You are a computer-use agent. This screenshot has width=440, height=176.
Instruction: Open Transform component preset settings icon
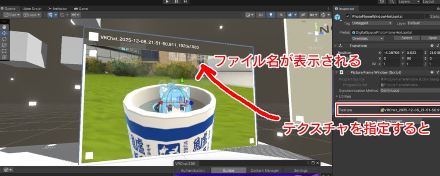coord(438,46)
